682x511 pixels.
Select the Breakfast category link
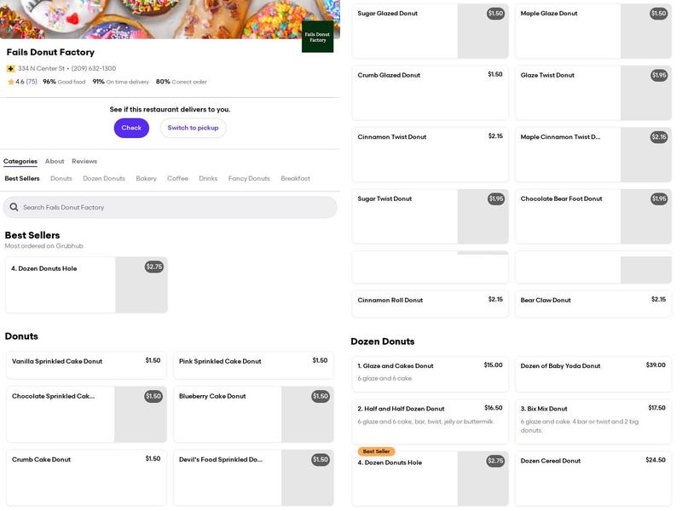coord(295,179)
